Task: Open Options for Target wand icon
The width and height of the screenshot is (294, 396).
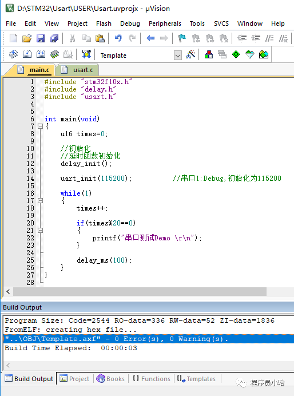Action: 190,54
